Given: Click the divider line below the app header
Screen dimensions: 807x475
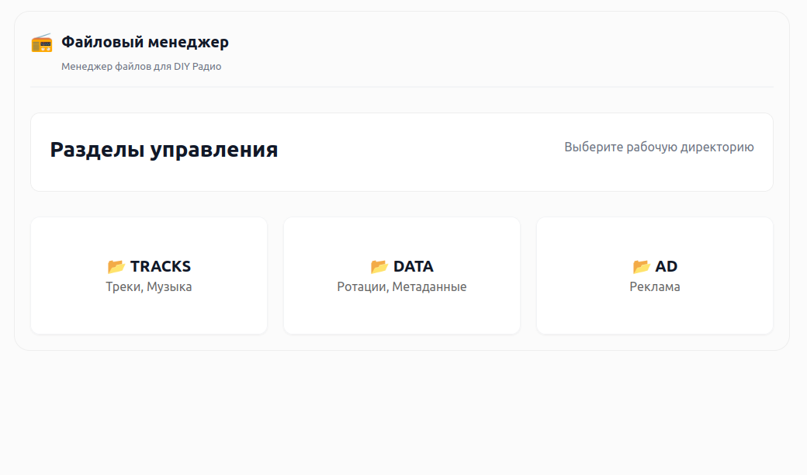Looking at the screenshot, I should pyautogui.click(x=402, y=87).
